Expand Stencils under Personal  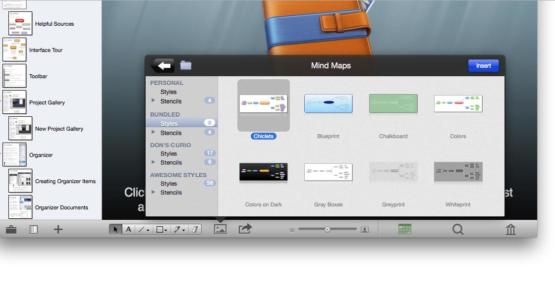point(153,101)
